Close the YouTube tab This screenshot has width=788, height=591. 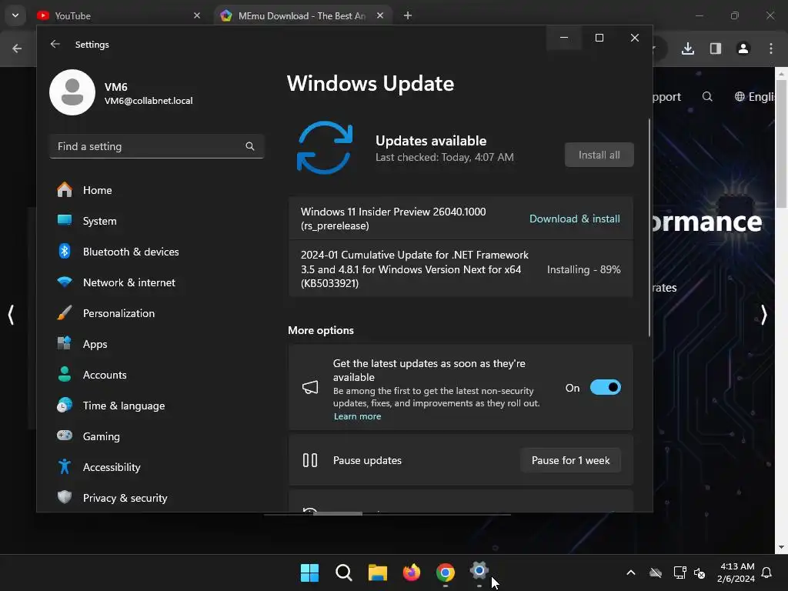(197, 15)
